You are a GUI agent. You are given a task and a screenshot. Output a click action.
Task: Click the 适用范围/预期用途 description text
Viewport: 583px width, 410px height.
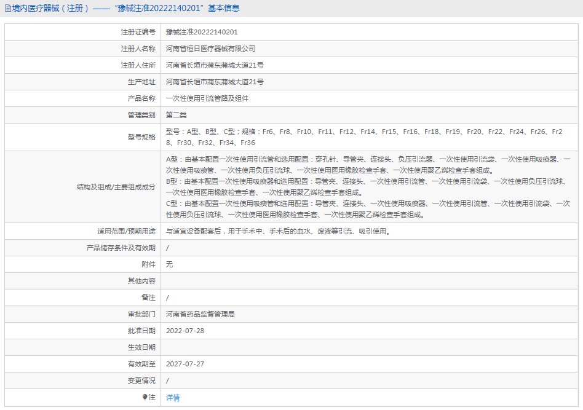click(279, 231)
